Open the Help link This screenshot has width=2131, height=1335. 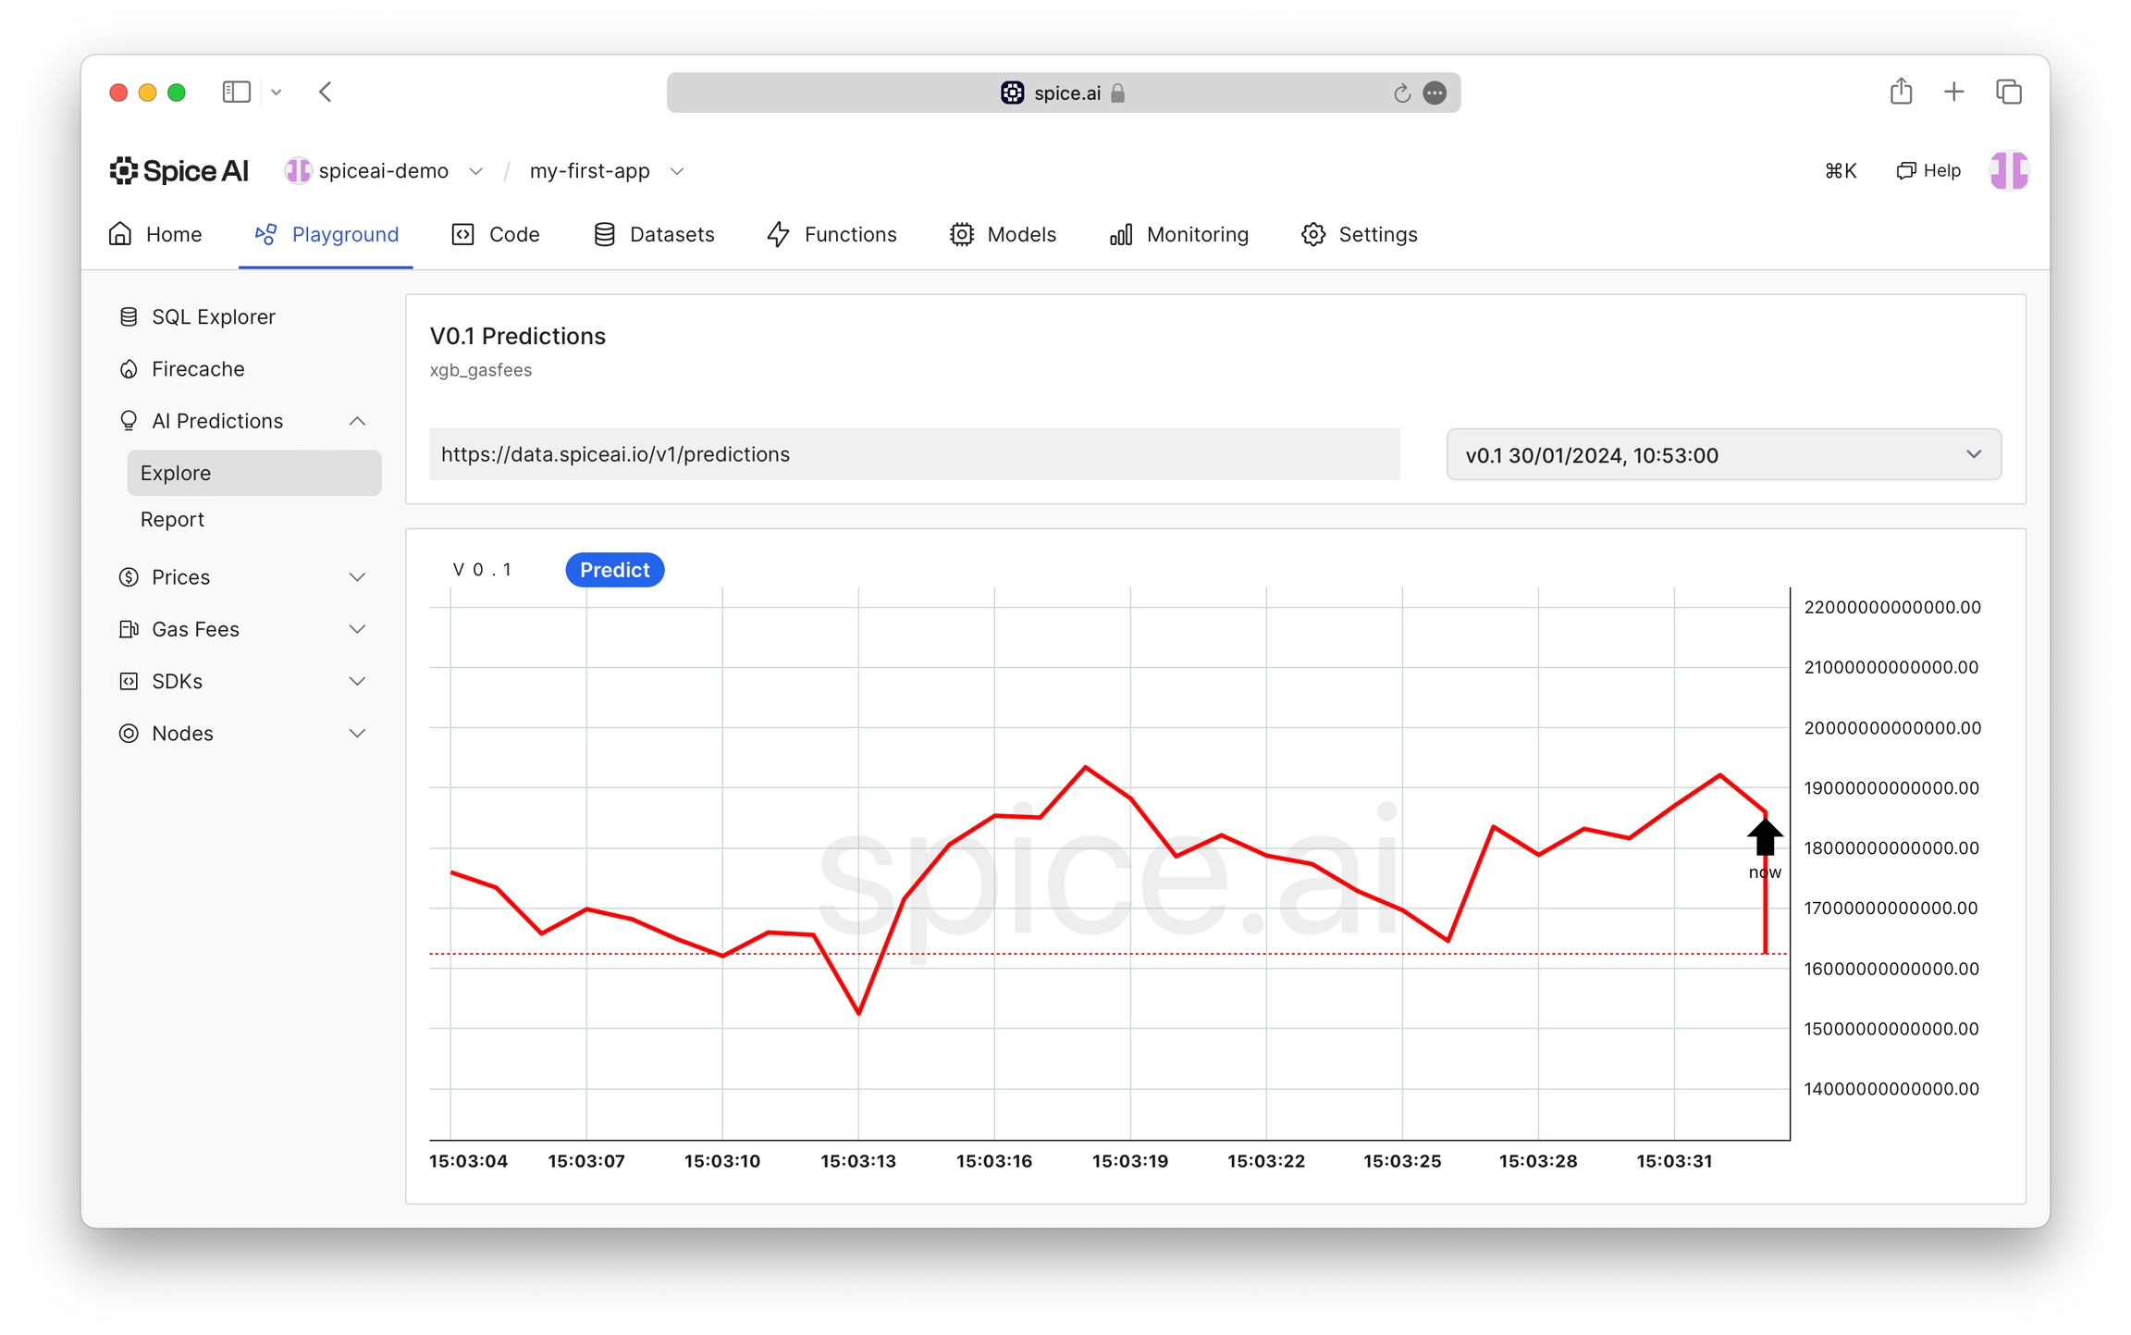point(1928,170)
